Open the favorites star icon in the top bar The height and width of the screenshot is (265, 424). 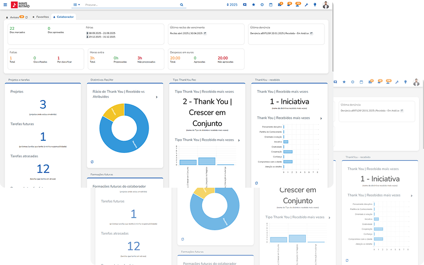(x=253, y=4)
